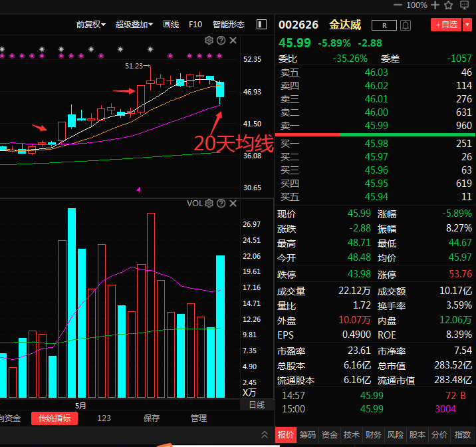476x447 pixels.
Task: Collapse panel with double chevron icon
Action: (463, 5)
